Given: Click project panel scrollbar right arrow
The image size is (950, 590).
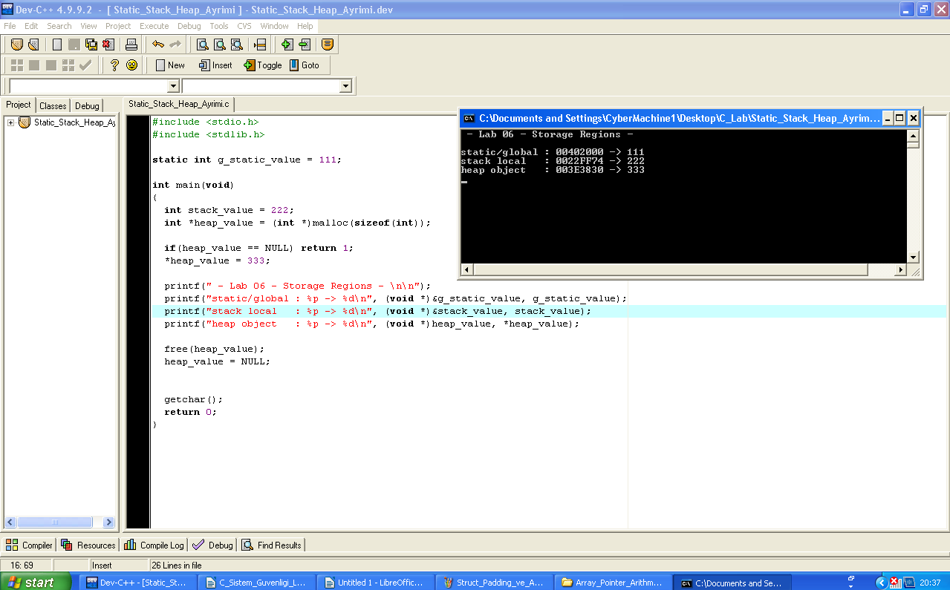Looking at the screenshot, I should pos(108,522).
